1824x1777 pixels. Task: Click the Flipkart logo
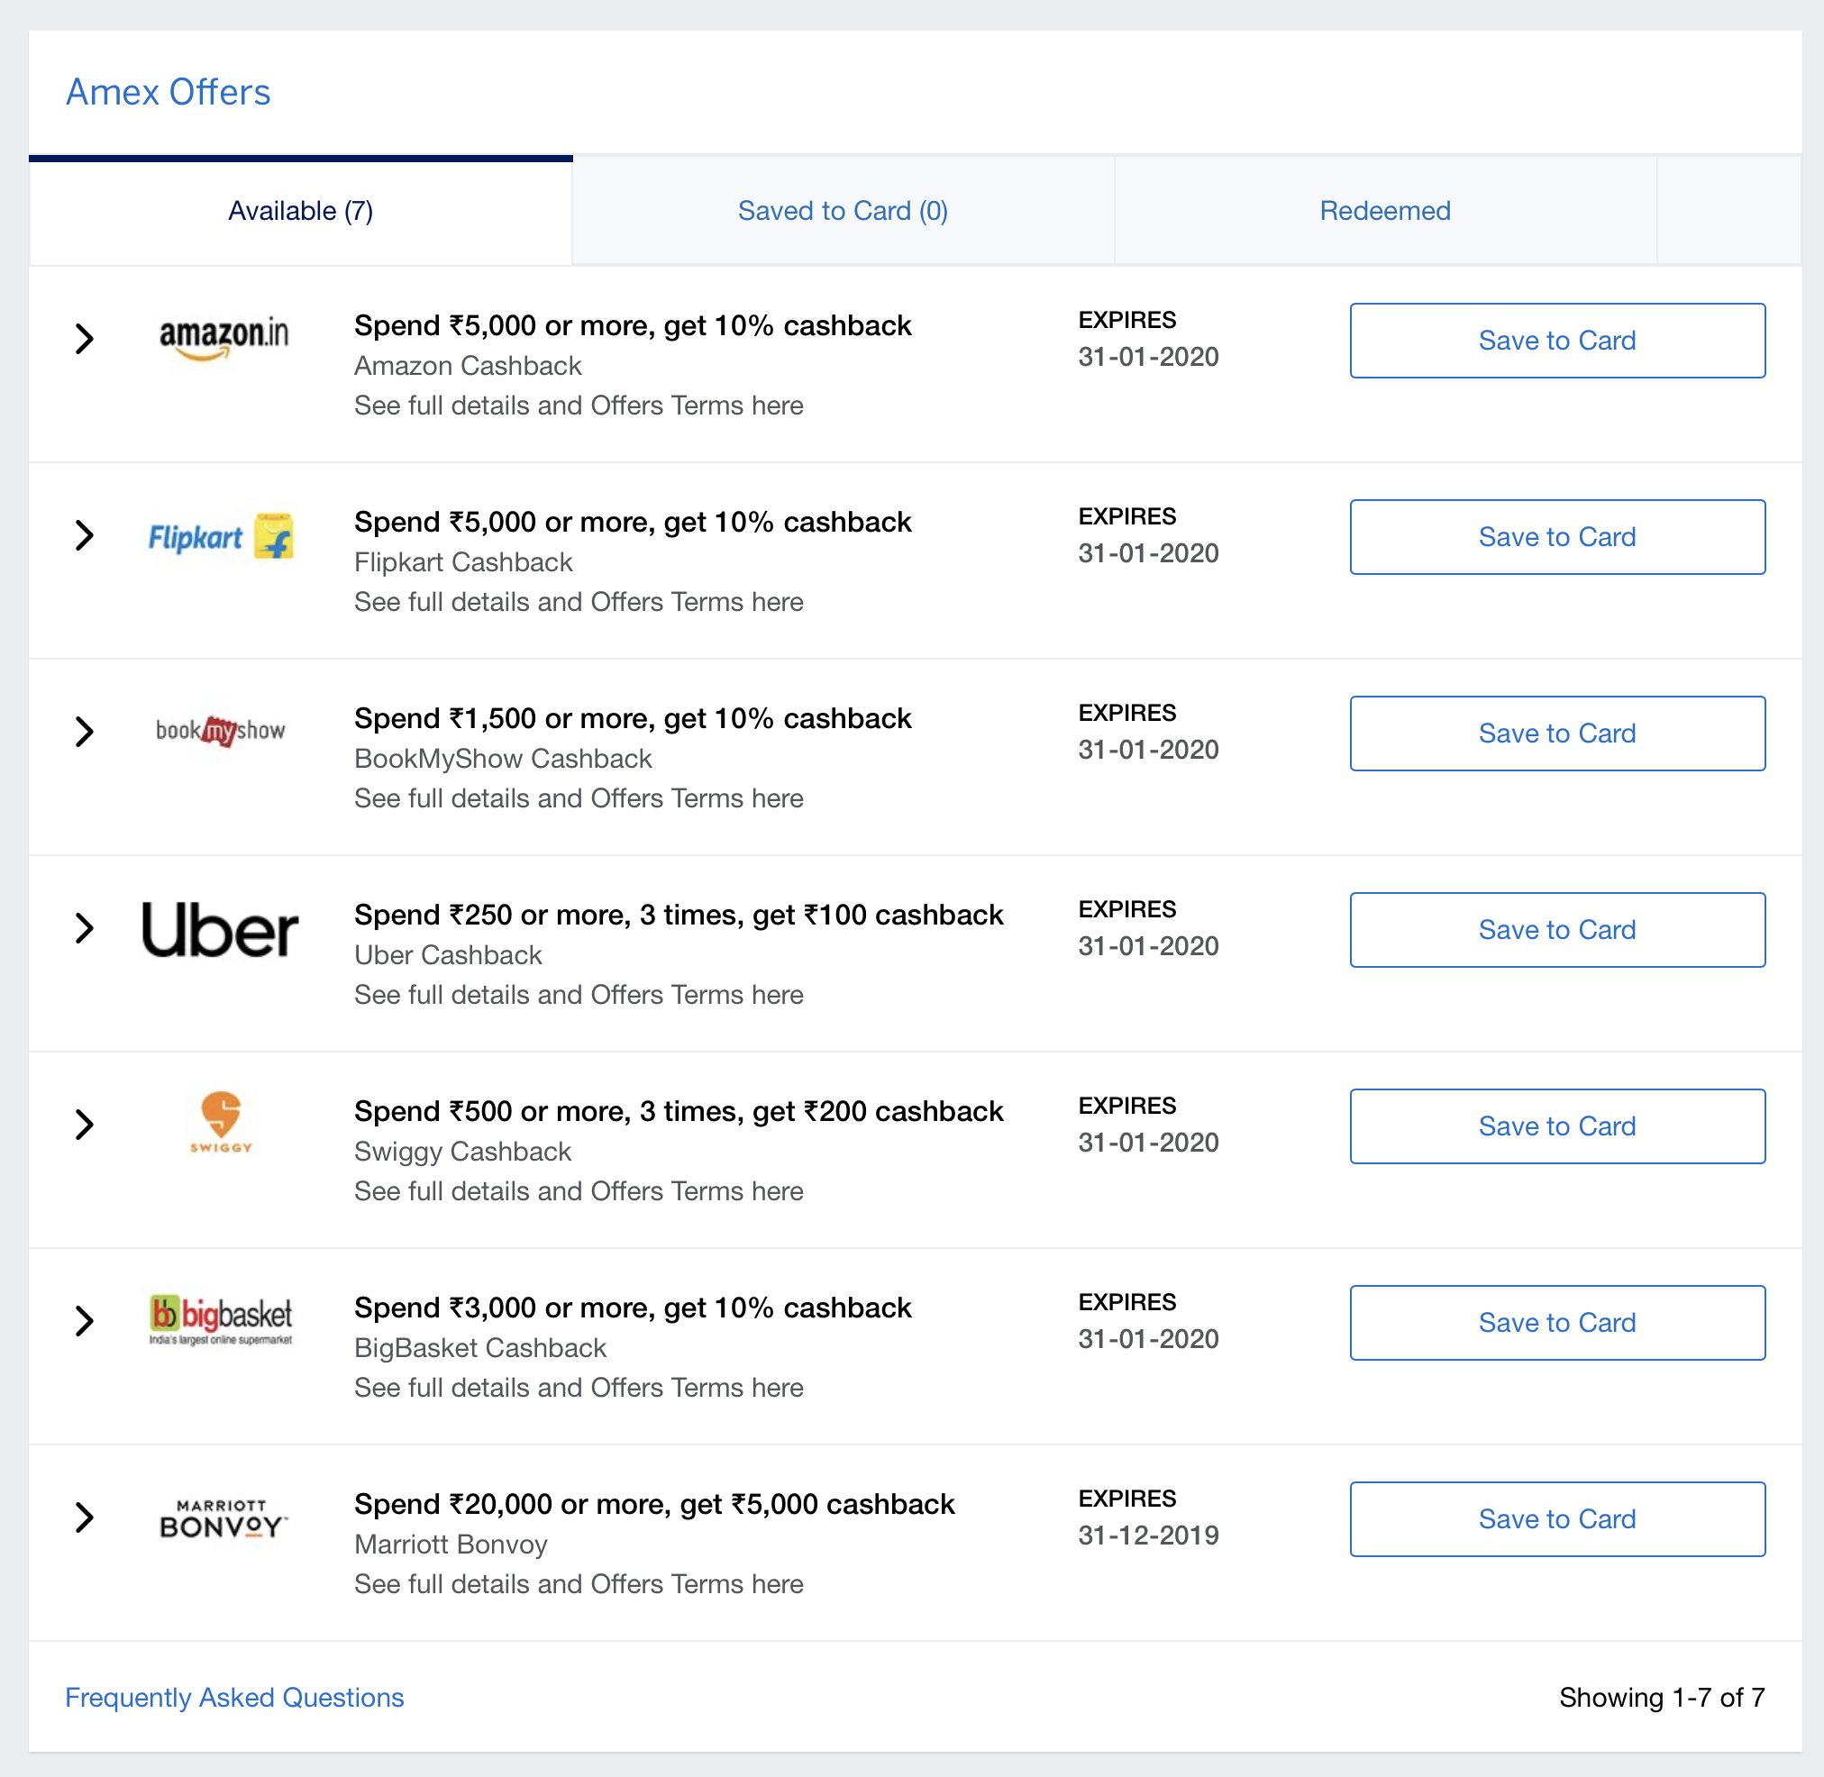pyautogui.click(x=221, y=537)
